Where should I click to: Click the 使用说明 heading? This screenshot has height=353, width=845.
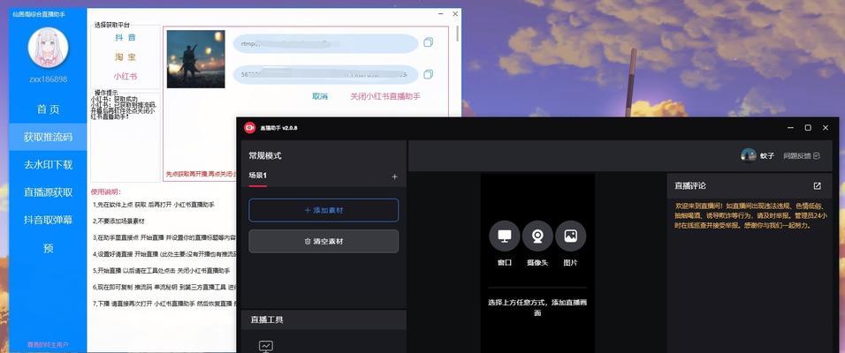click(x=106, y=192)
